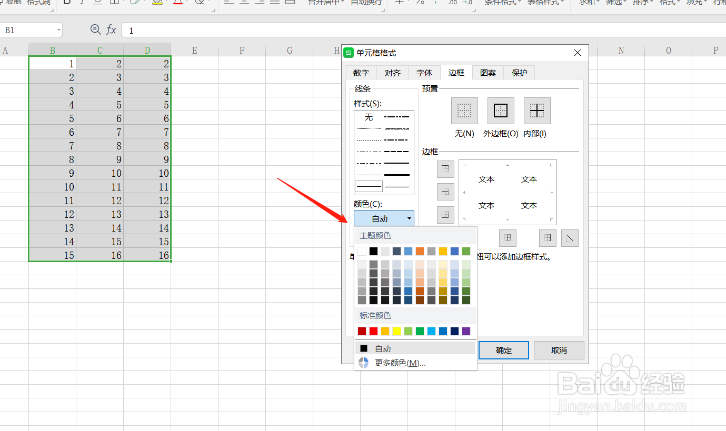Select the fine dotted line style

pyautogui.click(x=369, y=128)
